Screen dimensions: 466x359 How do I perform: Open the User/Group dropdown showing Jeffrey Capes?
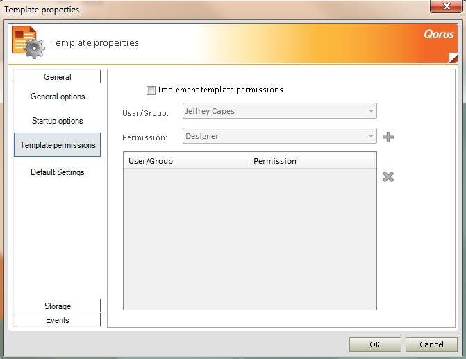coord(280,111)
